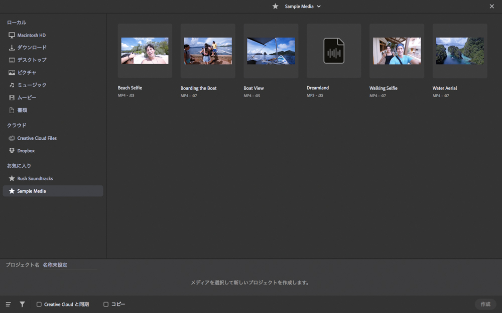
Task: Select the Beach Selfie thumbnail
Action: coord(145,51)
